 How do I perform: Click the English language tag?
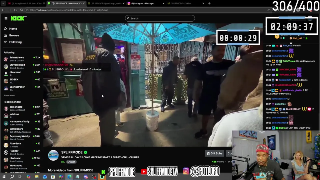(x=71, y=162)
